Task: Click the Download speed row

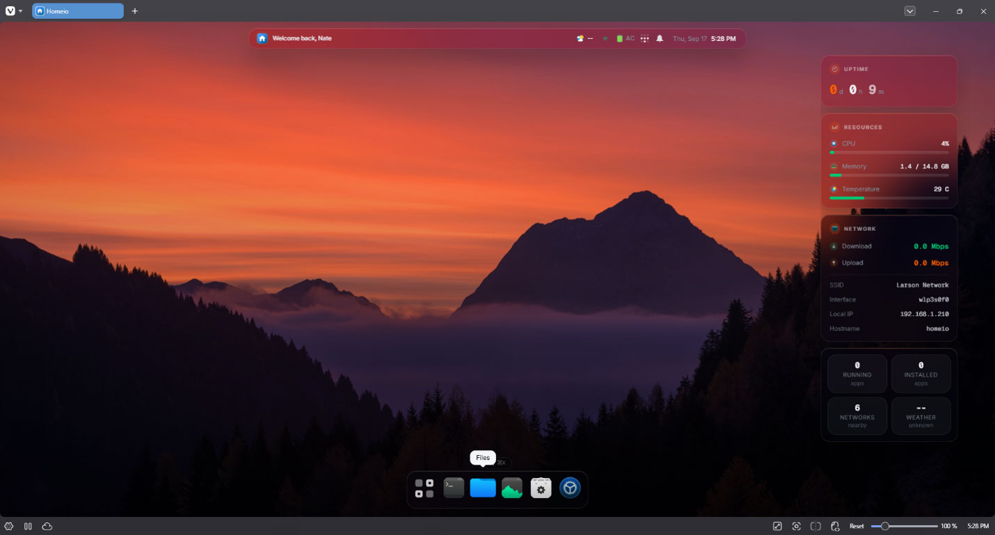Action: click(x=889, y=246)
